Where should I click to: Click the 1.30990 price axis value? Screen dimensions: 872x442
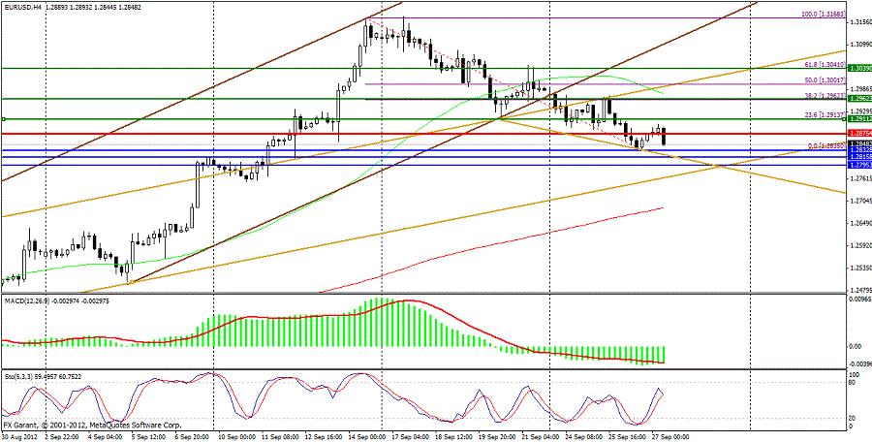[860, 44]
